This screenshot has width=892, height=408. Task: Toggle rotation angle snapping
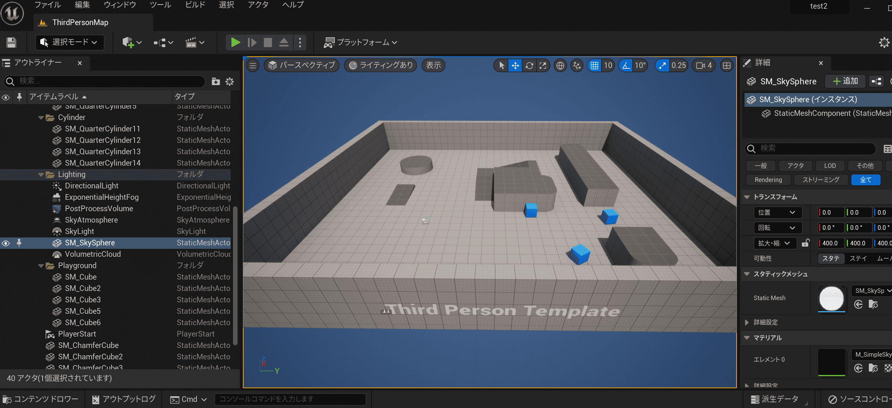[626, 66]
